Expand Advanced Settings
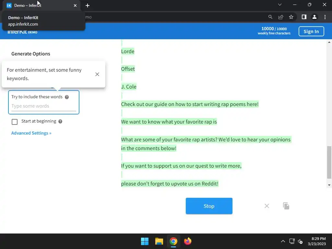Image resolution: width=332 pixels, height=249 pixels. [x=31, y=133]
